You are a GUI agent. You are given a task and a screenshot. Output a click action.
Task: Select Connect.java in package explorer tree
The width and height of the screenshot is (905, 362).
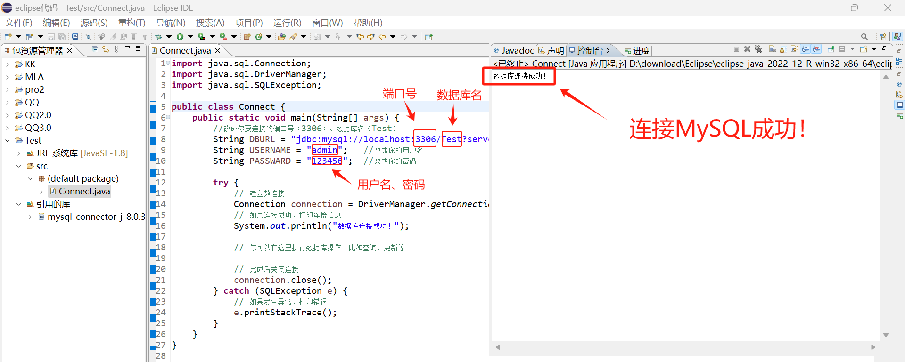click(x=80, y=191)
